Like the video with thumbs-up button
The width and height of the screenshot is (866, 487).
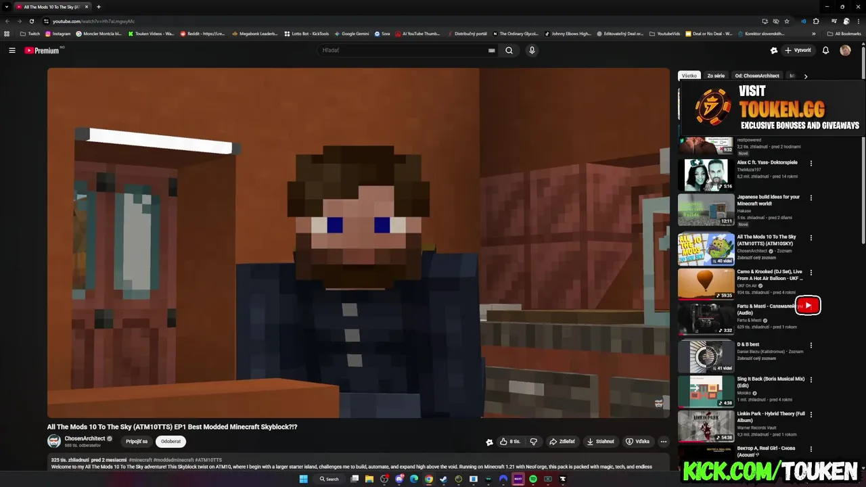[x=510, y=442]
